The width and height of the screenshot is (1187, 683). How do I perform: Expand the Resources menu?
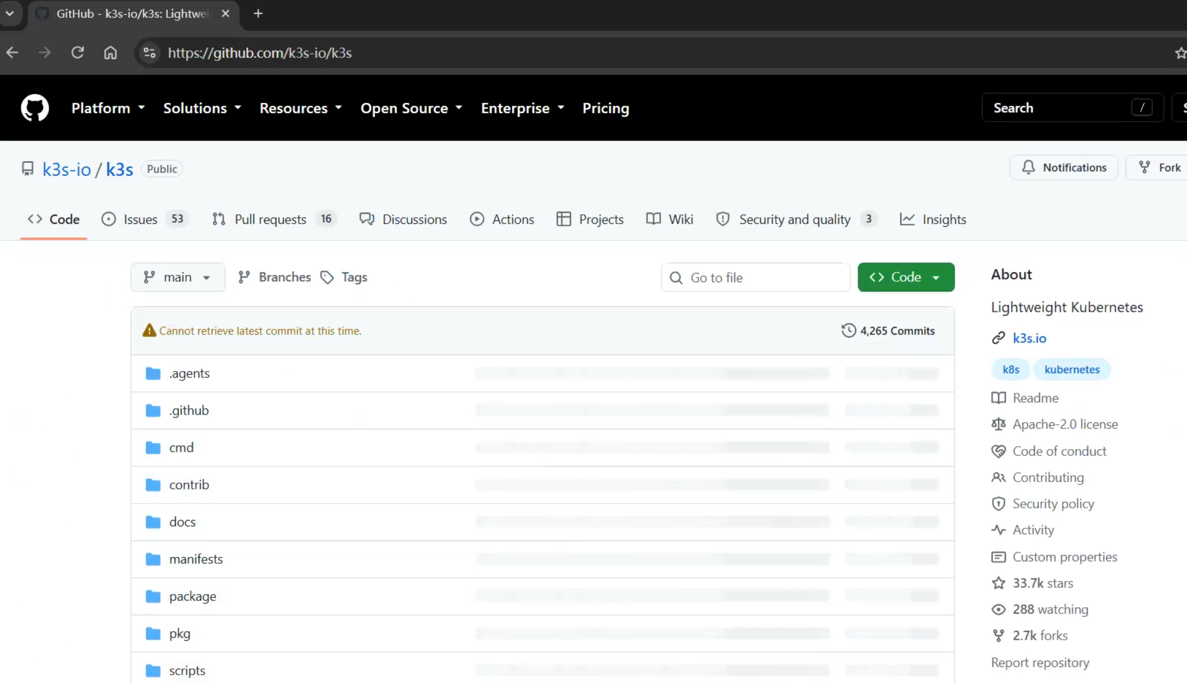pyautogui.click(x=300, y=108)
